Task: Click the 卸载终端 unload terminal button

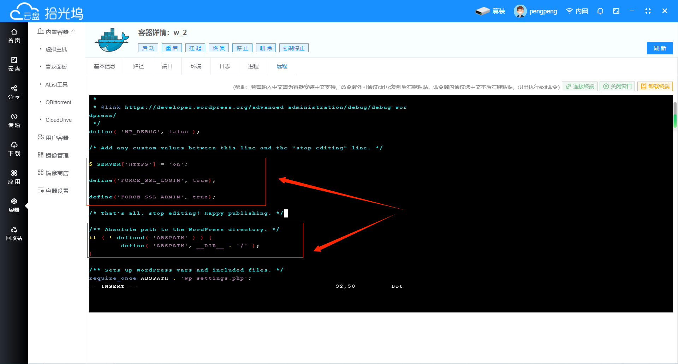Action: 655,86
